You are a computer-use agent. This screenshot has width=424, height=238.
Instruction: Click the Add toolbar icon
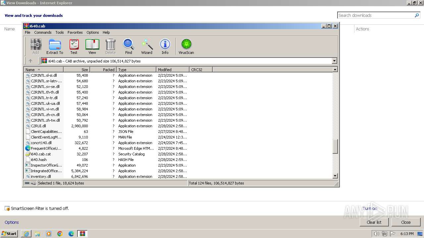pyautogui.click(x=36, y=46)
